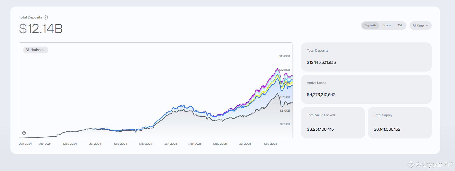Expand the All chains filter dropdown
The image size is (455, 171).
tap(35, 50)
